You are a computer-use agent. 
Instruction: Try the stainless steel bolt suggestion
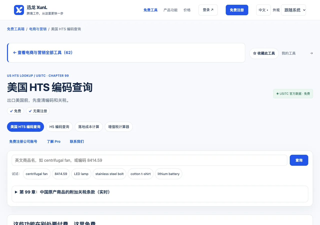[x=109, y=174]
